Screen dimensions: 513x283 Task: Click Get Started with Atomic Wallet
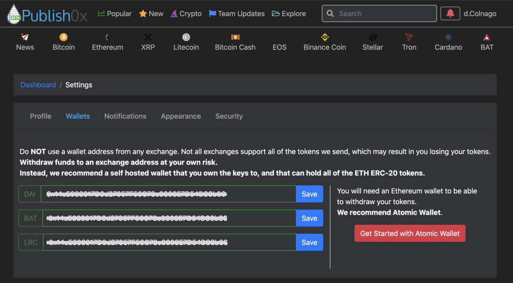click(x=410, y=233)
